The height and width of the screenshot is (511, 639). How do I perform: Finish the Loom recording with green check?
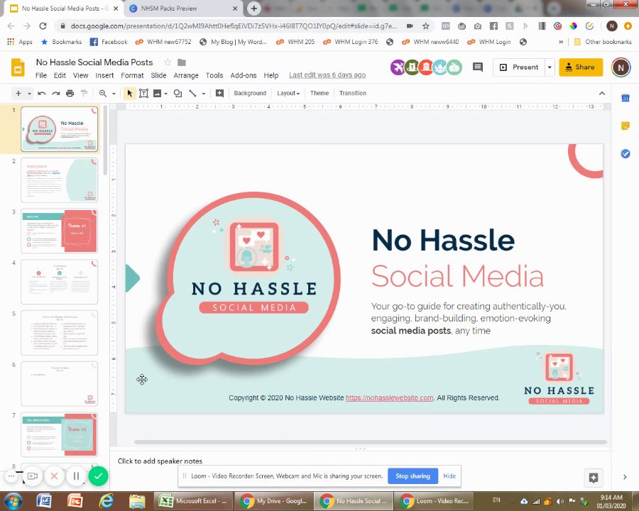(98, 476)
